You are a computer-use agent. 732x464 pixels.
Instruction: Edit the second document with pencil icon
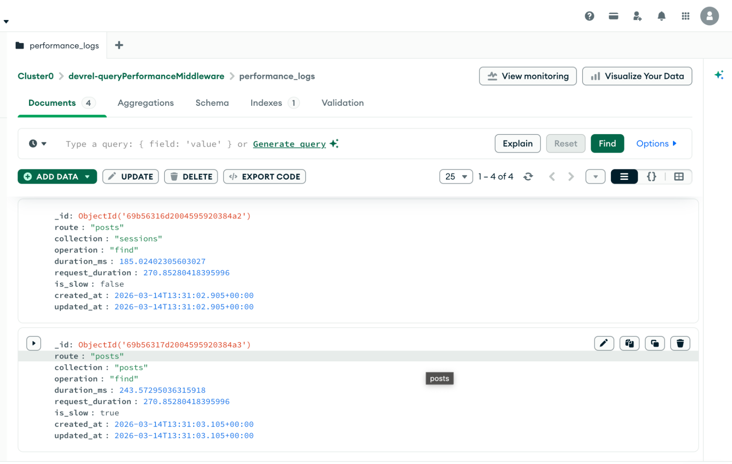coord(604,343)
